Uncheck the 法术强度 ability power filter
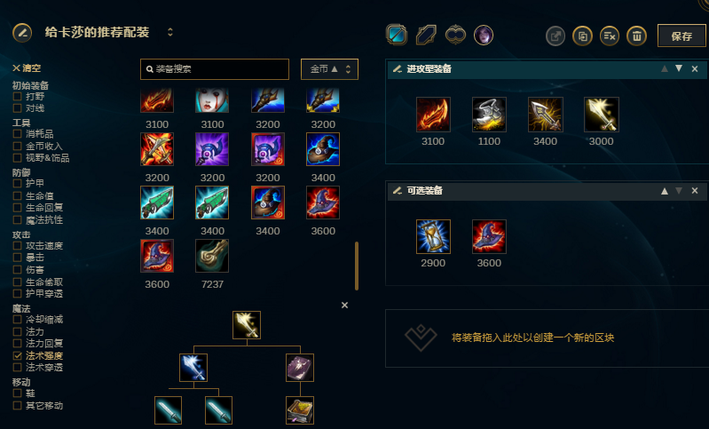Image resolution: width=709 pixels, height=429 pixels. [17, 355]
